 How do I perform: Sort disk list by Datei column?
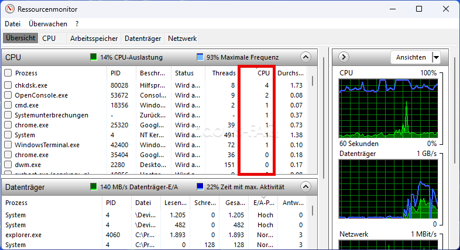click(143, 203)
